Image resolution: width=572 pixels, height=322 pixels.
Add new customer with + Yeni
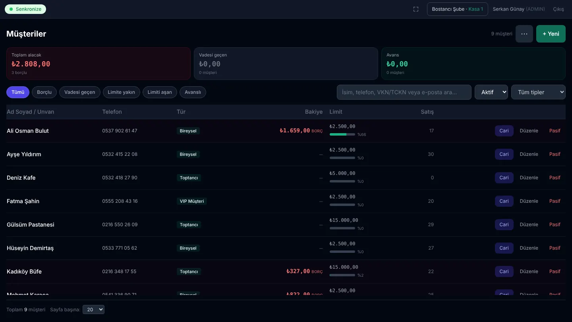point(551,34)
